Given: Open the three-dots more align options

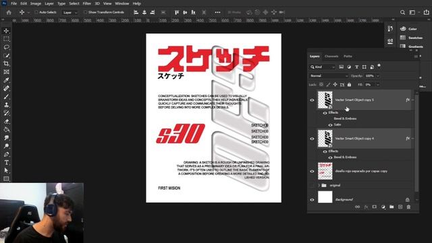Looking at the screenshot, I should [217, 12].
